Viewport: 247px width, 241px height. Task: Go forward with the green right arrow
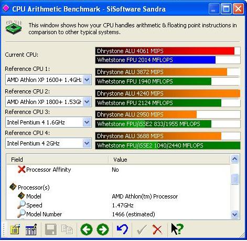click(103, 229)
